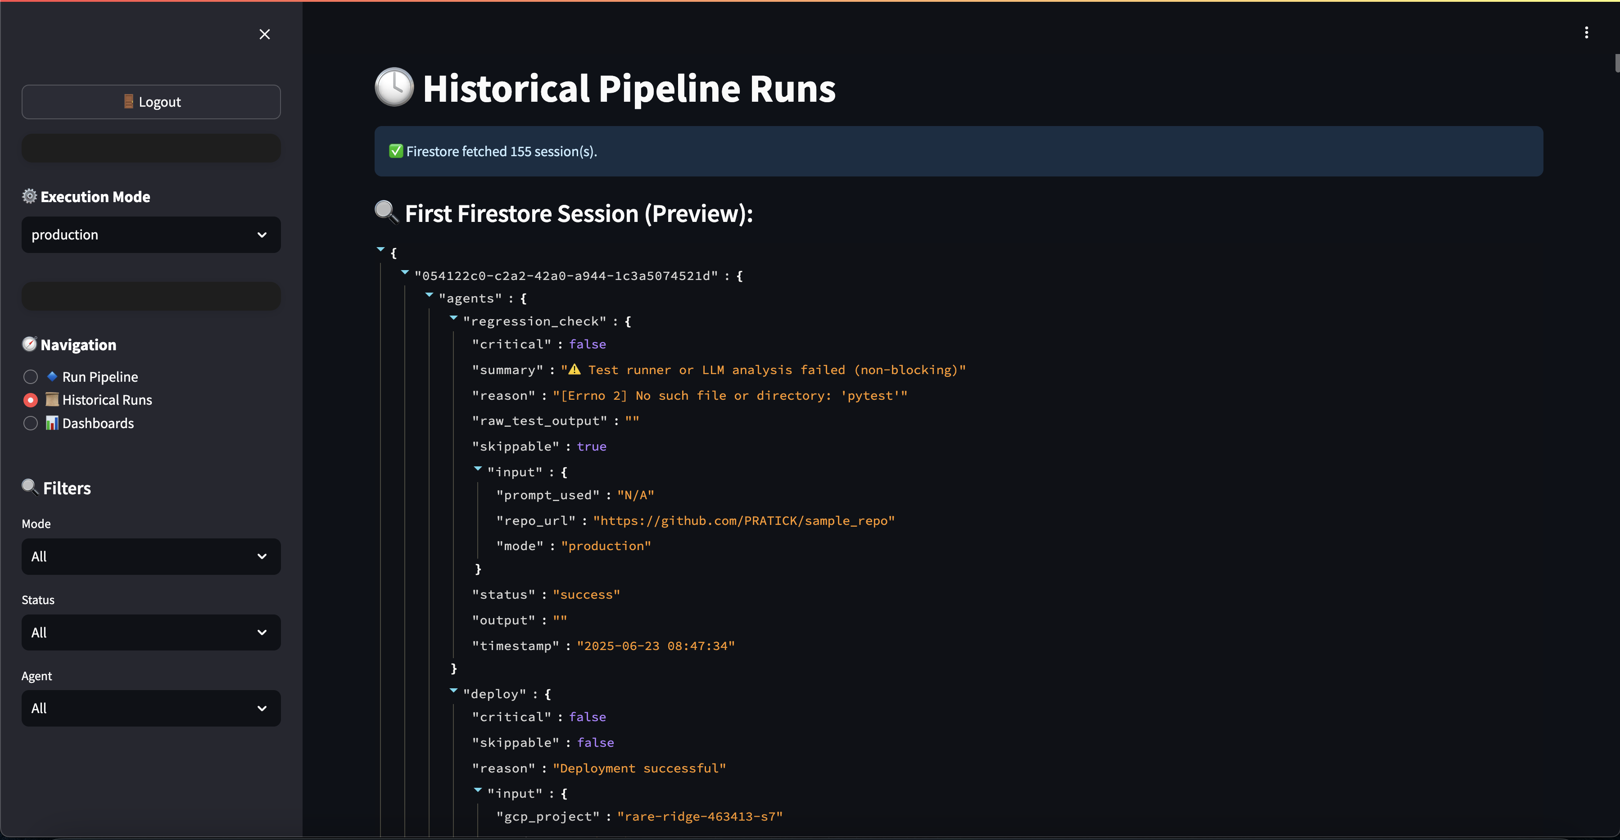Open the Status filter dropdown

[151, 632]
